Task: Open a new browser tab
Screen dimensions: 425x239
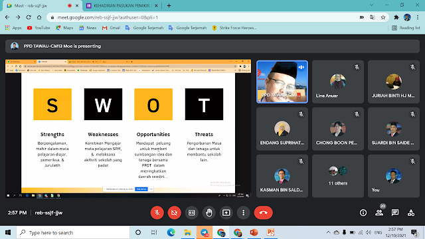Action: [169, 6]
